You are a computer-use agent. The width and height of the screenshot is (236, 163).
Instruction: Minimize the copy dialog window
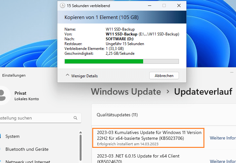(x=150, y=5)
